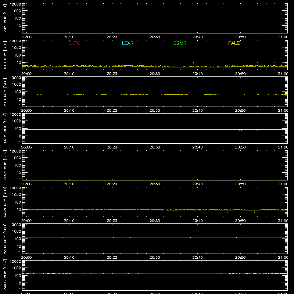Viewport: 294px width, 294px height.
Task: Select the 20:50 label below 410 MHz plot
Action: tap(240, 74)
